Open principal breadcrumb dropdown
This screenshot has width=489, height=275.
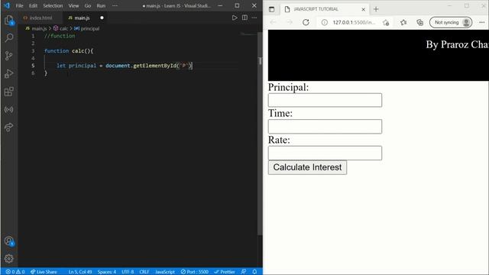click(x=86, y=28)
